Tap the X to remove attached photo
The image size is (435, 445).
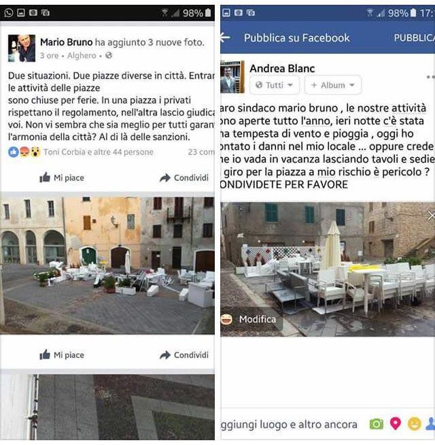[x=432, y=216]
